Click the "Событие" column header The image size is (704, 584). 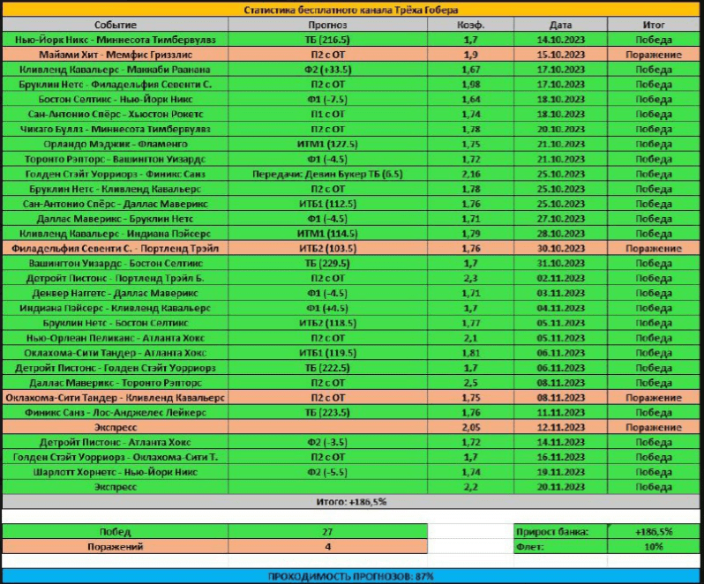[115, 26]
